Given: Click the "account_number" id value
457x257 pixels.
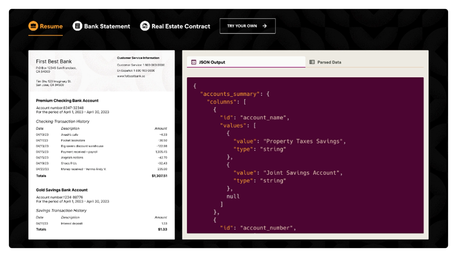Looking at the screenshot, I should click(x=266, y=228).
